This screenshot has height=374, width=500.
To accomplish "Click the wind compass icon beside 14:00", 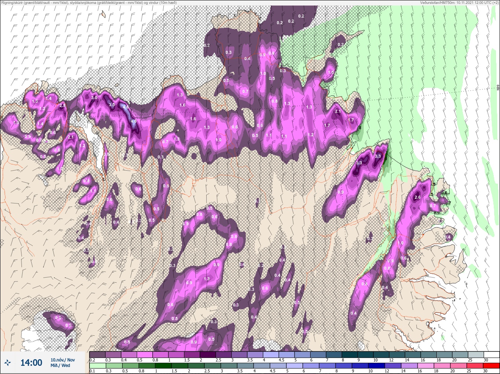I will point(8,363).
